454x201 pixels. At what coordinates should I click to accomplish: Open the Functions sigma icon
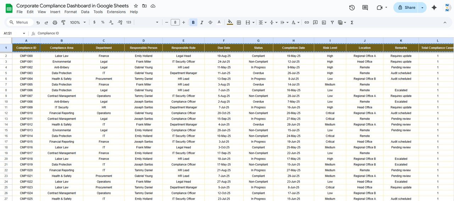(x=352, y=22)
